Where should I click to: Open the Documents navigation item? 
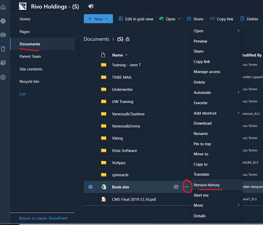(30, 44)
